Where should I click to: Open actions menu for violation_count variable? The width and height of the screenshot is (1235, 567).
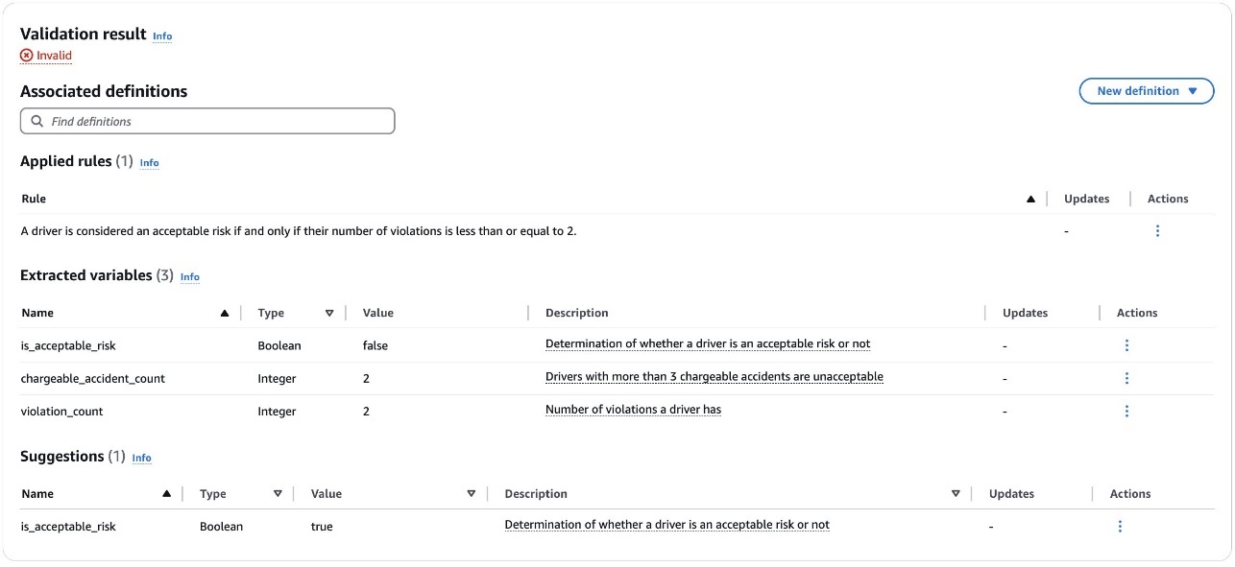click(x=1126, y=411)
